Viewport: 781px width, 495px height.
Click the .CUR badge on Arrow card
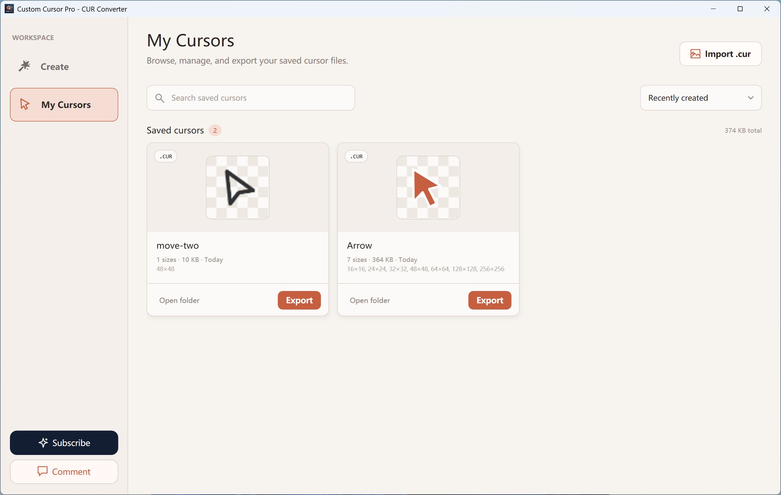tap(356, 156)
